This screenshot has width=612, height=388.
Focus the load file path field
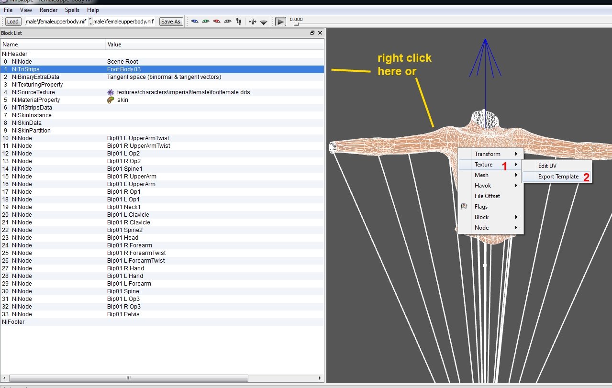pos(56,22)
